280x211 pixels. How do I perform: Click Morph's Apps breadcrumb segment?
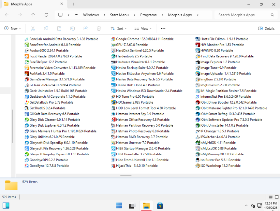tap(180, 15)
